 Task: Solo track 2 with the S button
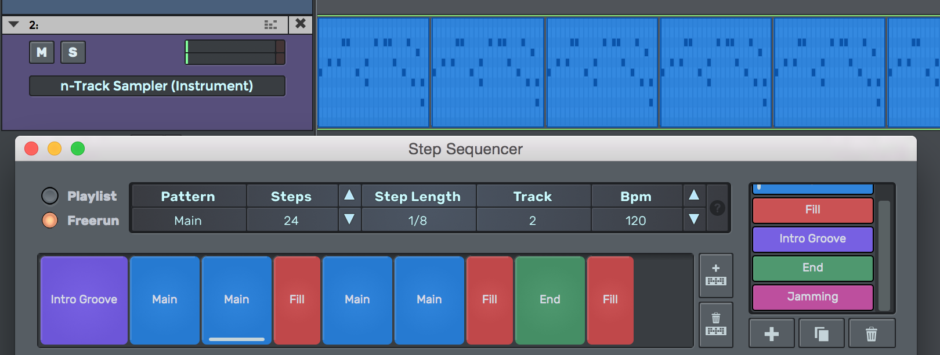(x=73, y=52)
